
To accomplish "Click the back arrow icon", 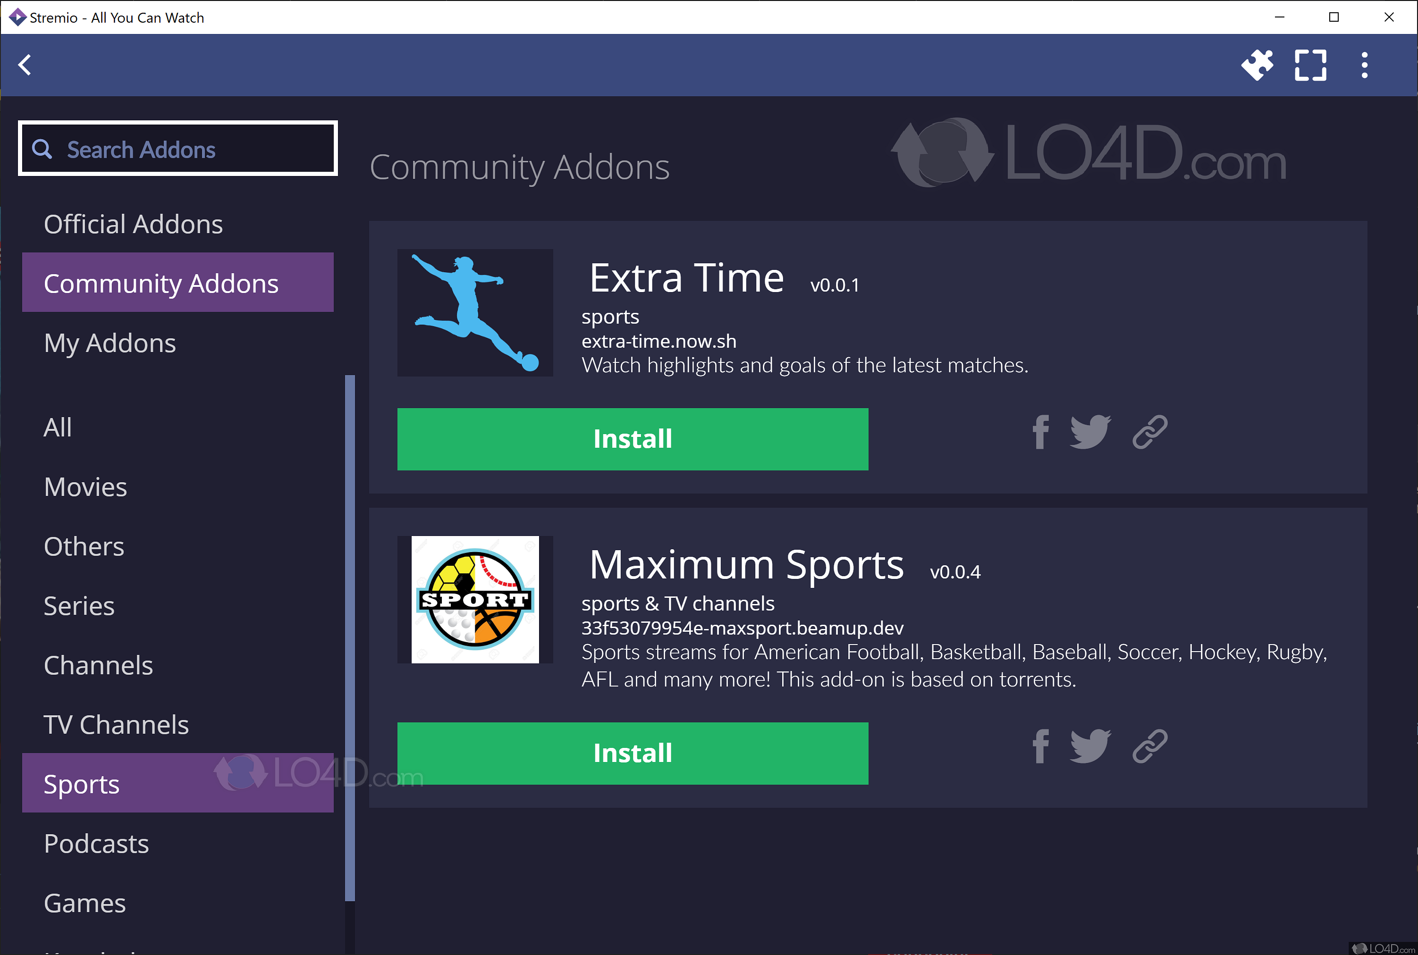I will [25, 65].
